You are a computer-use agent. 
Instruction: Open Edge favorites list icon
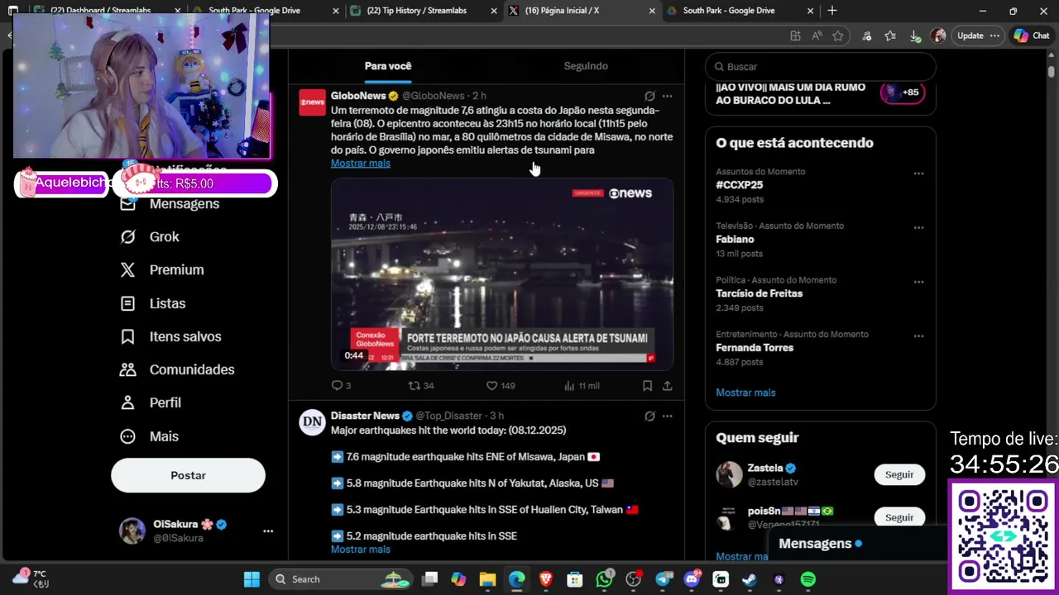pyautogui.click(x=890, y=36)
